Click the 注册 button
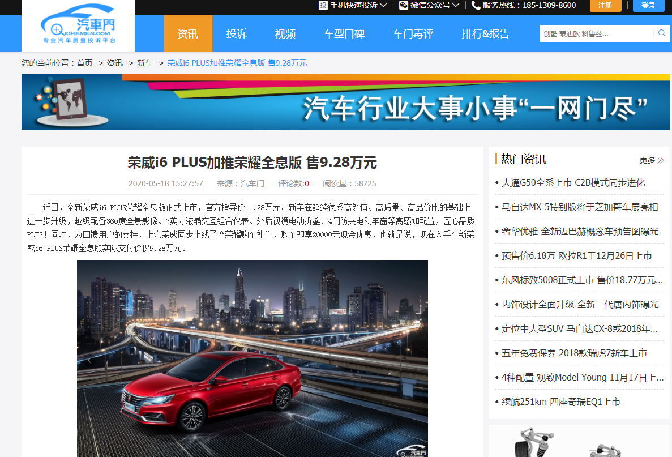672x457 pixels. coord(605,6)
